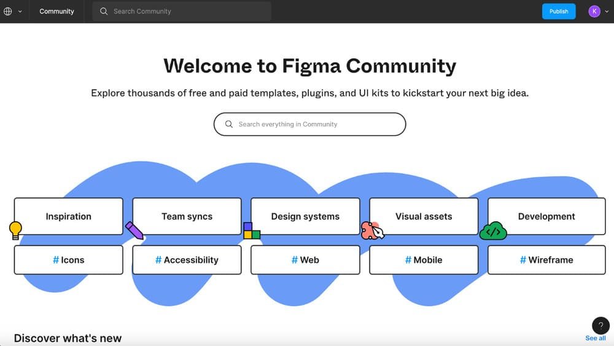Click the magnifier icon in top search

[x=103, y=11]
